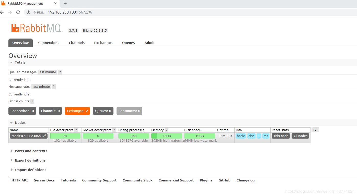Switch to the Connections tab
This screenshot has width=357, height=196.
(x=49, y=43)
